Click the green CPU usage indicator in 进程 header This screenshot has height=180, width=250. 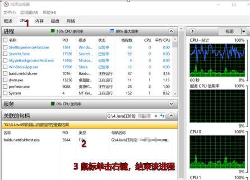(53, 31)
